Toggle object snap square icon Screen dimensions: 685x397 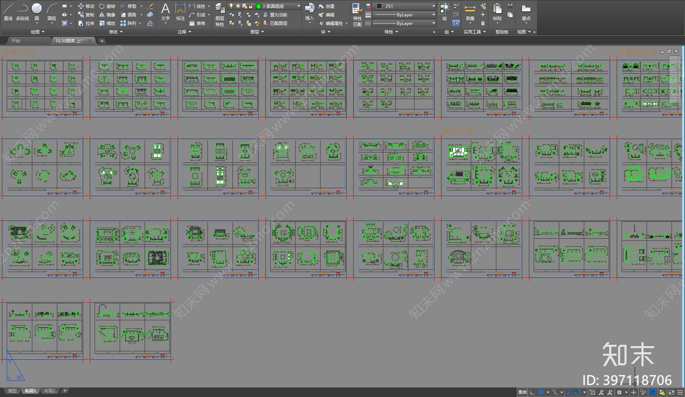click(x=578, y=392)
